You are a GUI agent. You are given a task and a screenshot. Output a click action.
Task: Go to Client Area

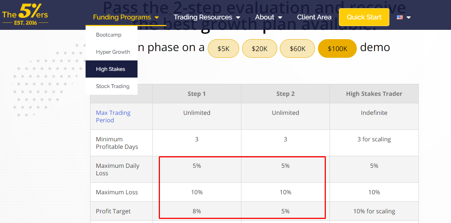[x=314, y=17]
